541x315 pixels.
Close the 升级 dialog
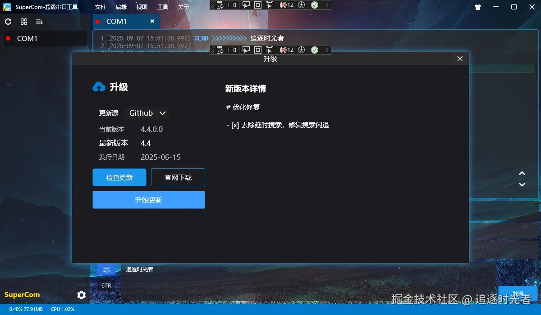click(x=460, y=58)
